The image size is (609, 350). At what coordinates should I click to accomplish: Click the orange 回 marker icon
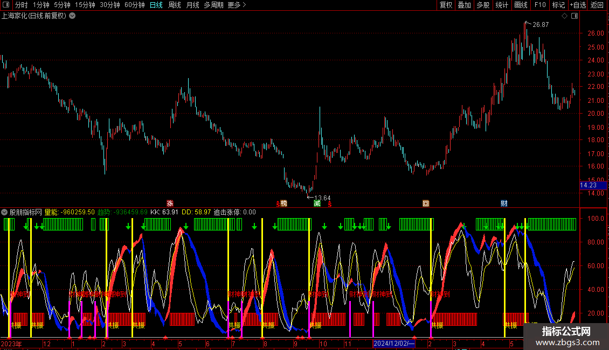point(426,204)
